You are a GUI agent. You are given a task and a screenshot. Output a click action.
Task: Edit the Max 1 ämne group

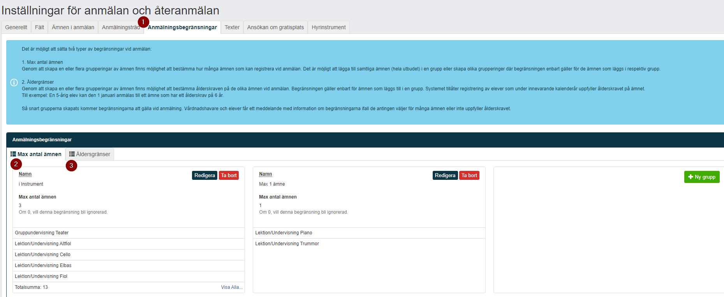click(445, 176)
